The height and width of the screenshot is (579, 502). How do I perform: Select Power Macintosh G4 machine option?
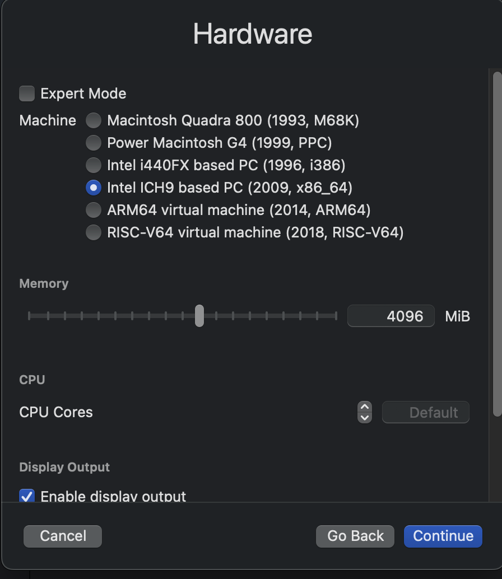(x=94, y=143)
